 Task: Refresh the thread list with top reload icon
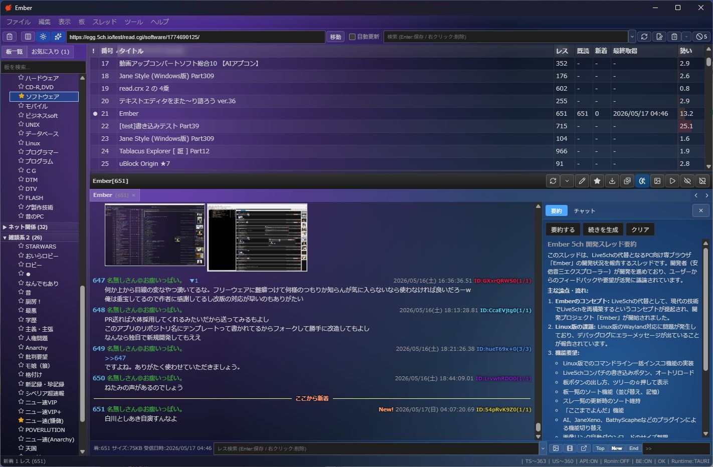pos(644,37)
